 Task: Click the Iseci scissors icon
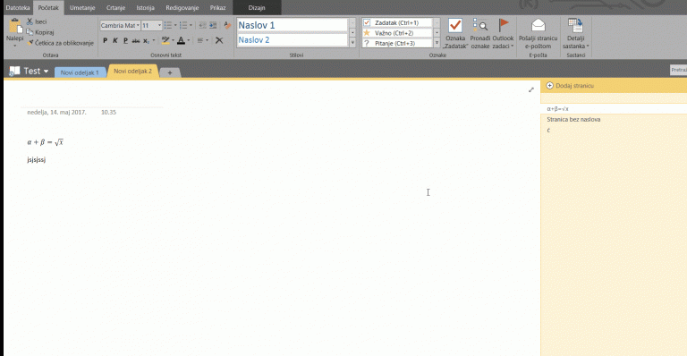pyautogui.click(x=30, y=21)
